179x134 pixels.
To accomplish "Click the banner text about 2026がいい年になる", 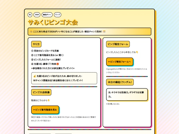I will pyautogui.click(x=68, y=31).
